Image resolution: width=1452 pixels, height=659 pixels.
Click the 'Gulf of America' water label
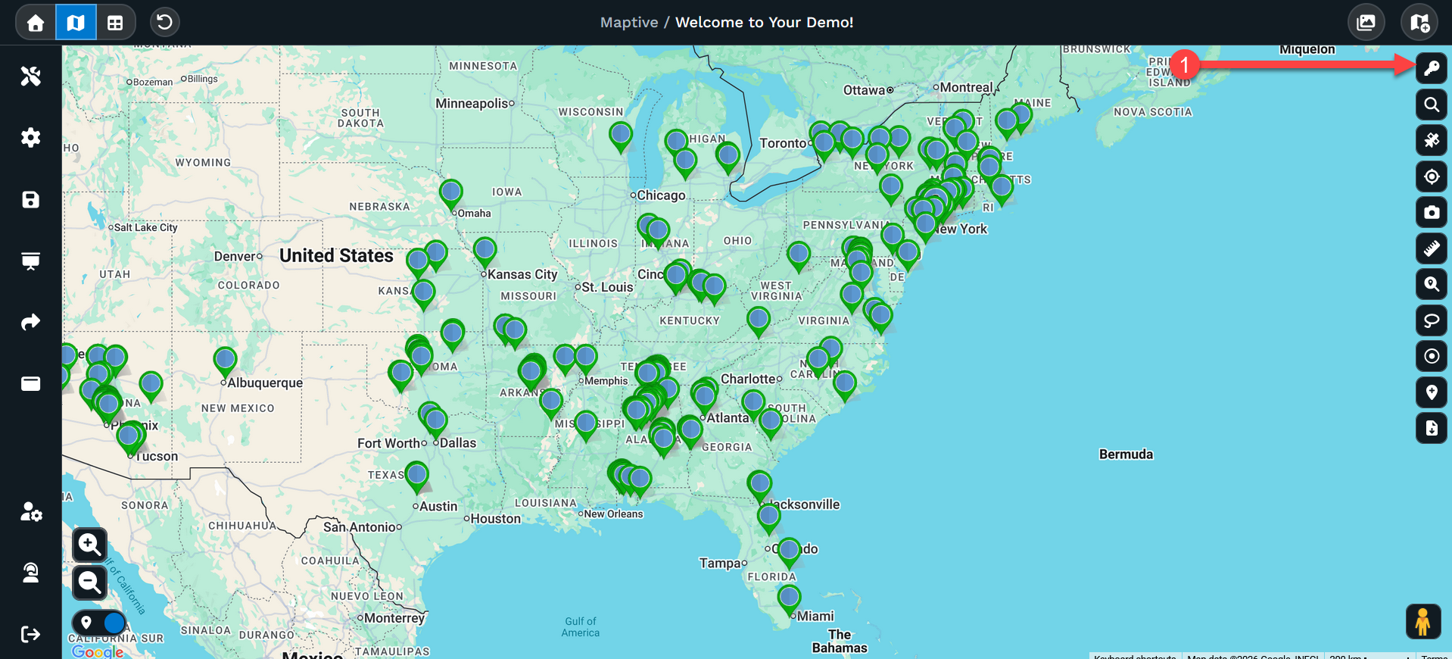click(x=581, y=627)
